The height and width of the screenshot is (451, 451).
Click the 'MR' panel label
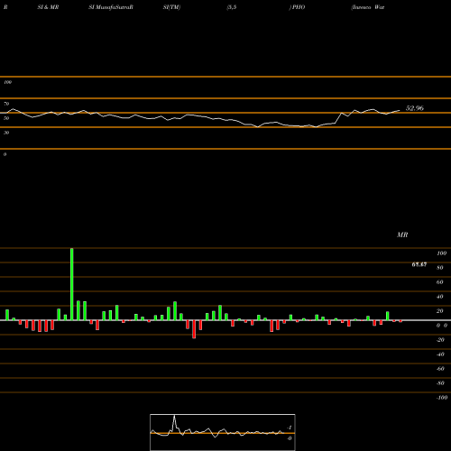402,235
